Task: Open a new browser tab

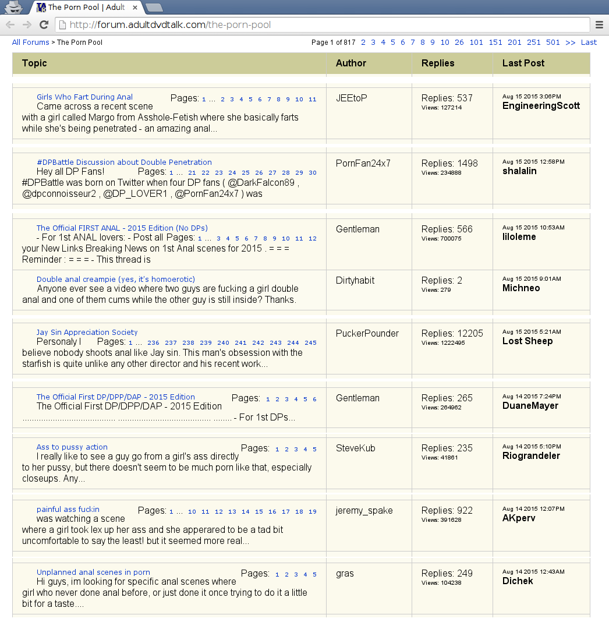Action: 154,7
